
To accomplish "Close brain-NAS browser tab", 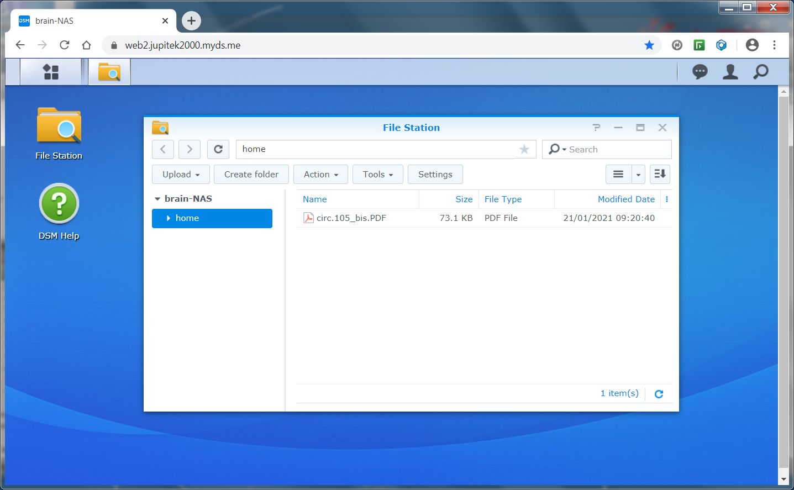I will pyautogui.click(x=165, y=21).
